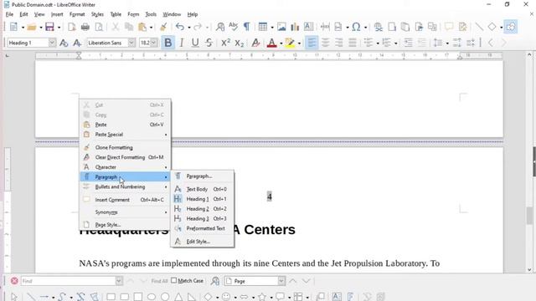
Task: Open the Liberation Sans font name dropdown
Action: [x=131, y=43]
